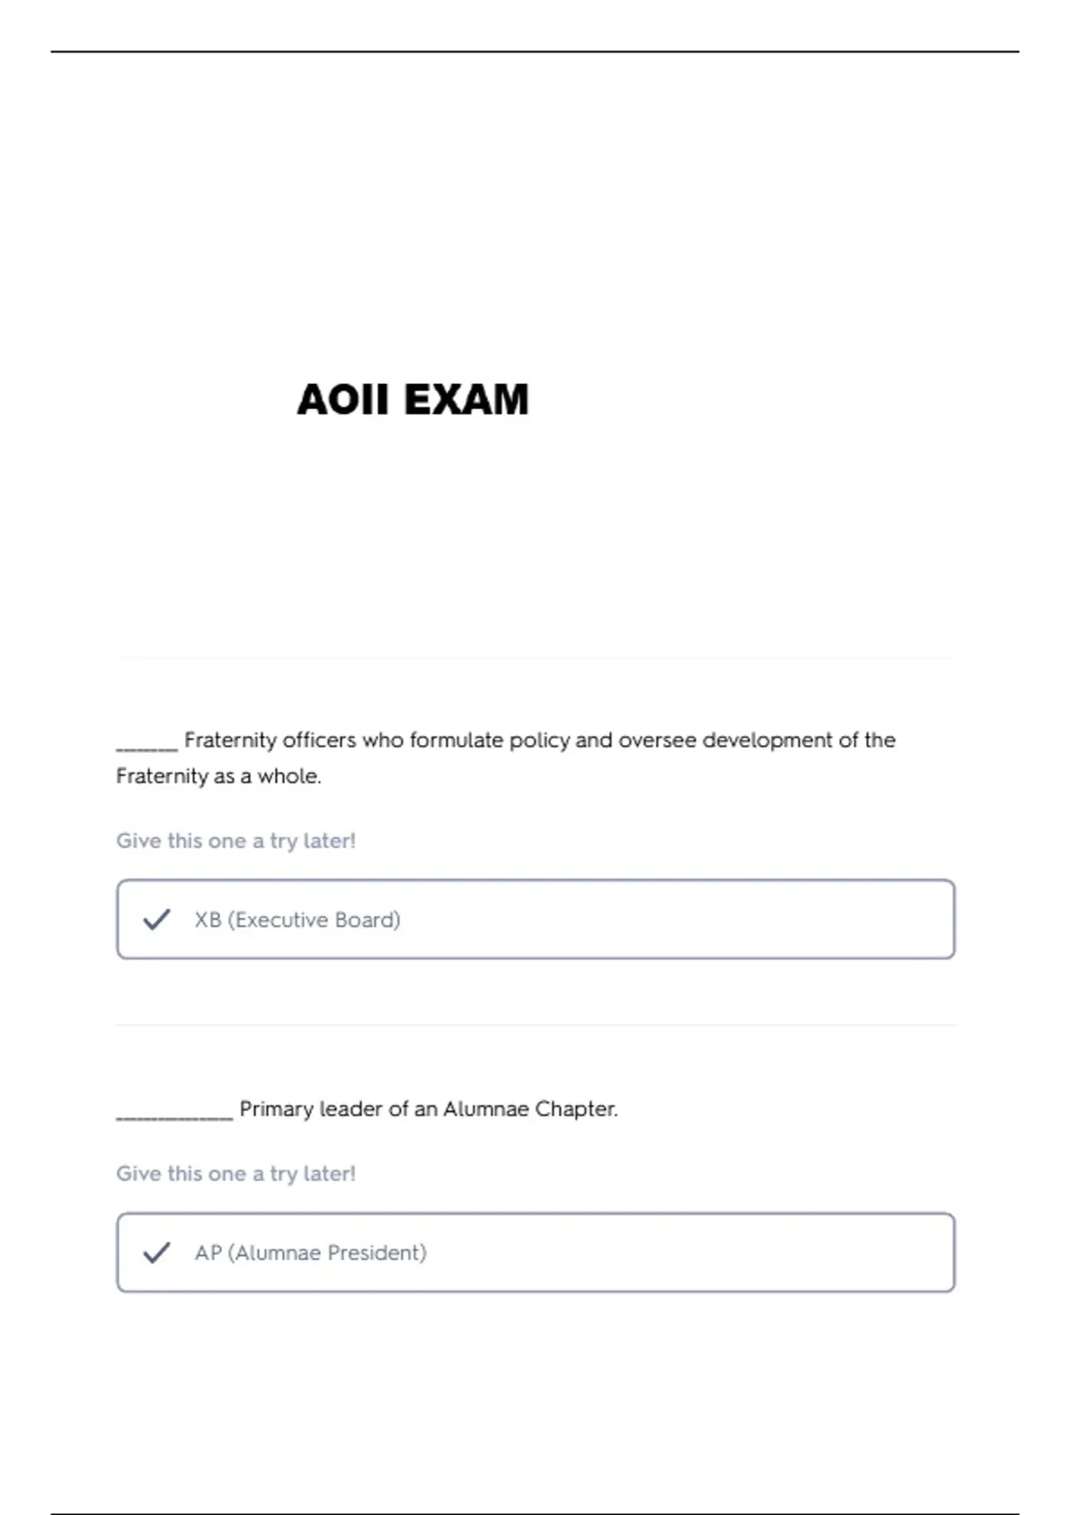Click 'Give this one a try later!' above AP answer
Image resolution: width=1069 pixels, height=1515 pixels.
coord(236,1174)
